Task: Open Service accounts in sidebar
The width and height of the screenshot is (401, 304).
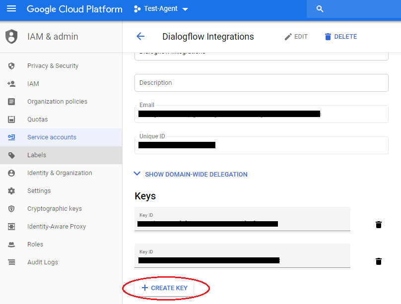Action: (52, 137)
